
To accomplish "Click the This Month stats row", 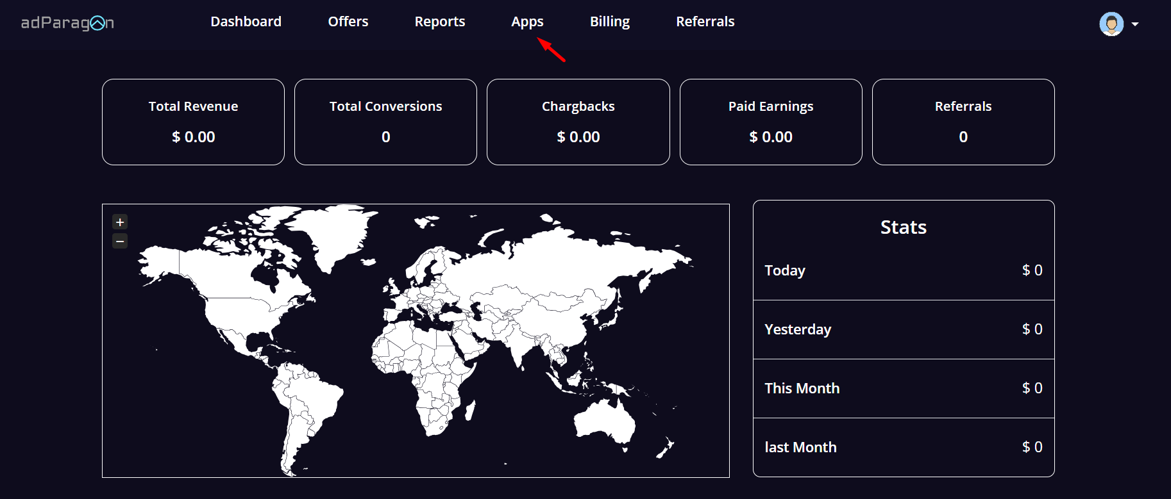I will pos(903,388).
